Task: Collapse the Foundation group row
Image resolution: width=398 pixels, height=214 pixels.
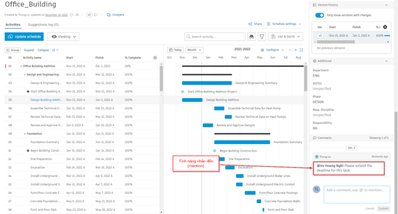Action: (25, 134)
